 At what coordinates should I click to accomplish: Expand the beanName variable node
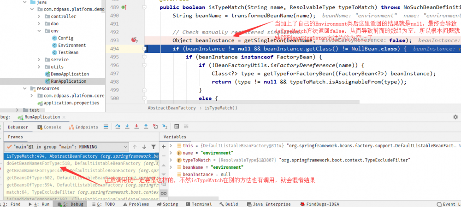171,167
